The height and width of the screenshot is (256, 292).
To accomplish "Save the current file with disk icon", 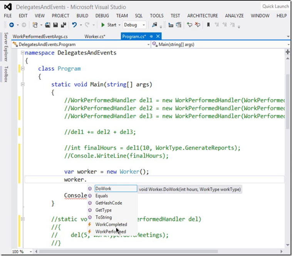I will pyautogui.click(x=55, y=25).
